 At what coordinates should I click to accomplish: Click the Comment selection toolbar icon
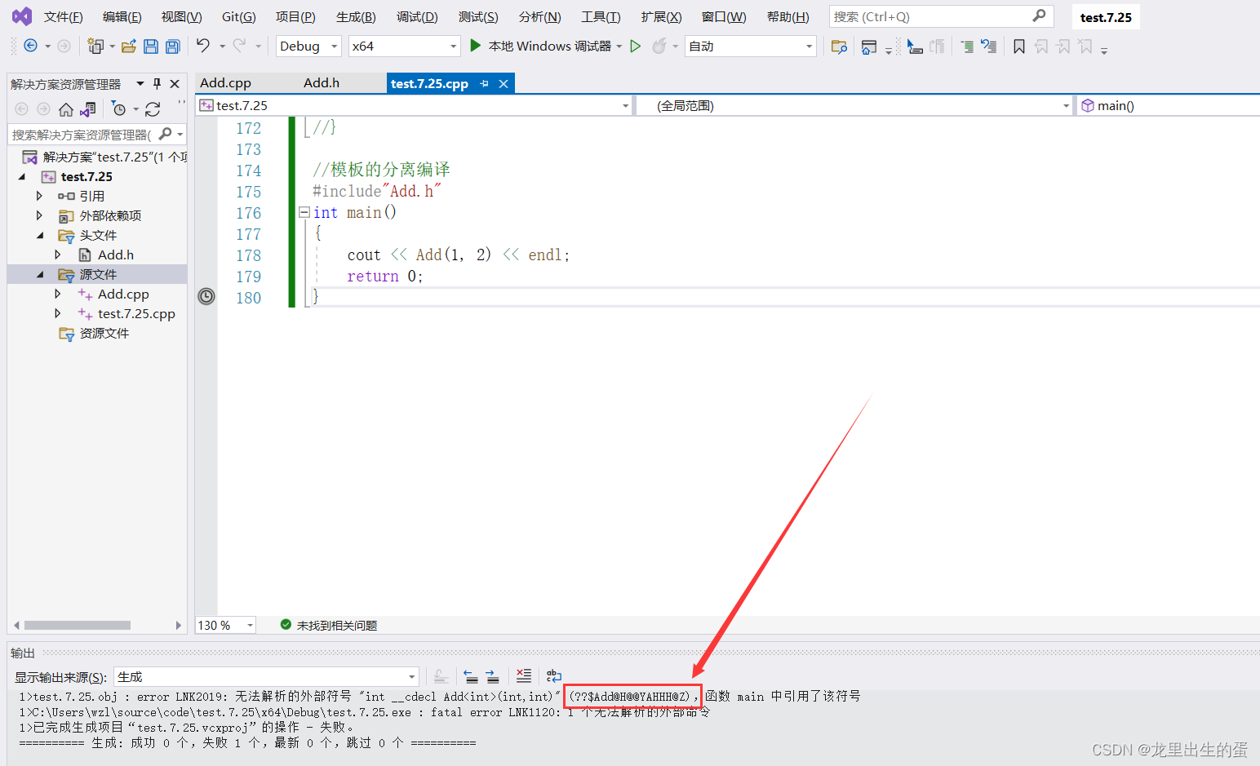coord(967,46)
